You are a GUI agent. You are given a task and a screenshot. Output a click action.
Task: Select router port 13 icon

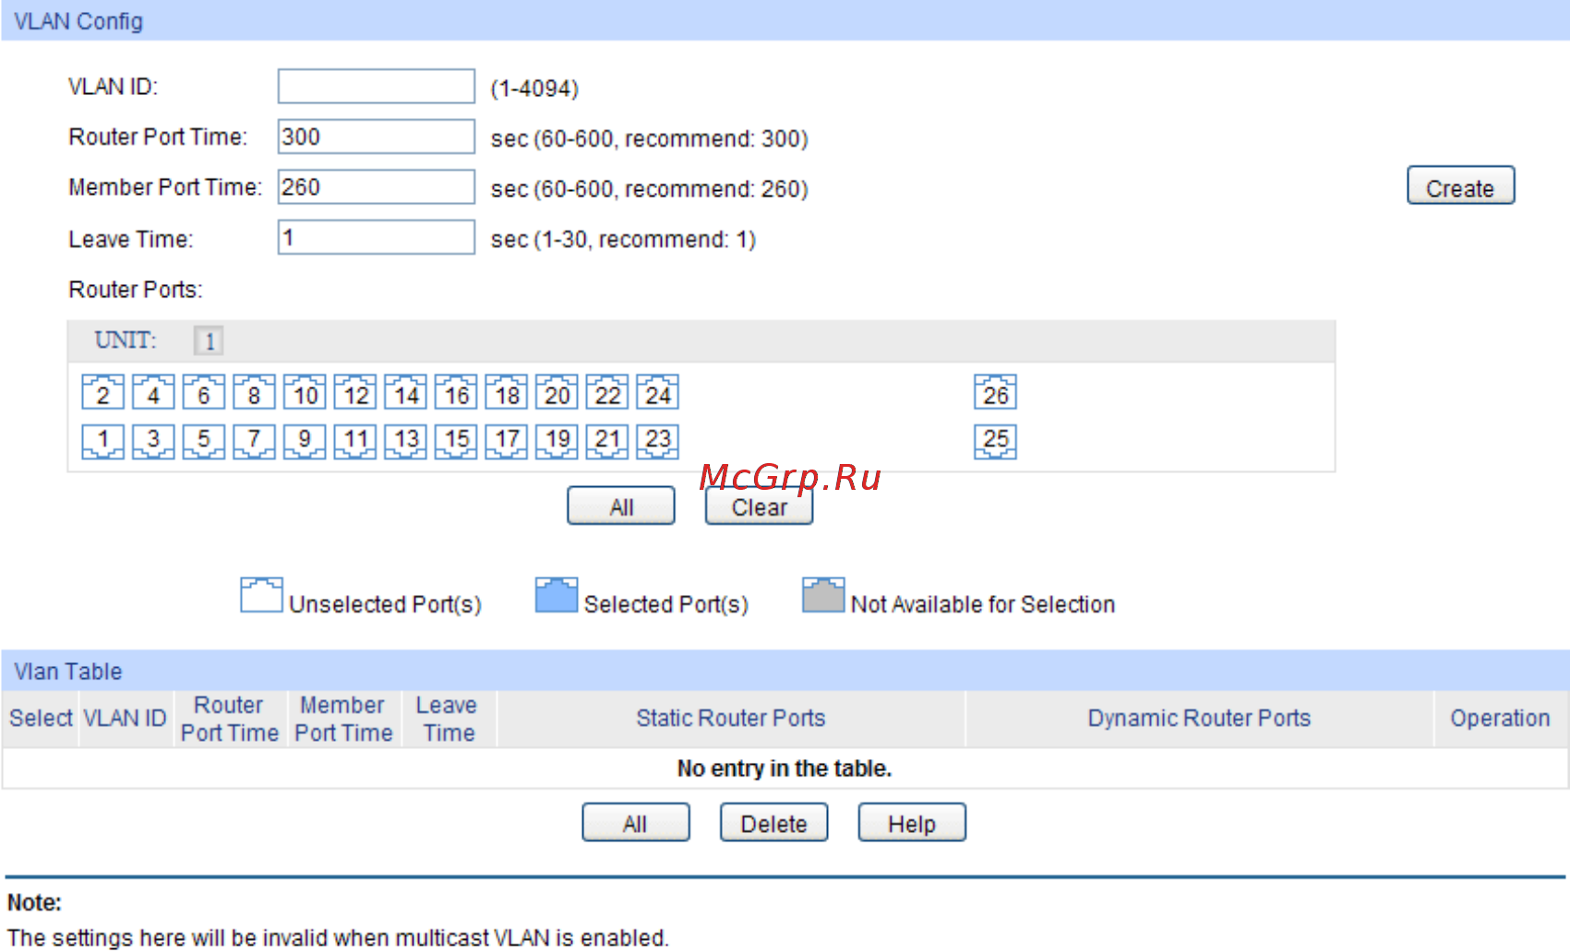click(x=405, y=441)
